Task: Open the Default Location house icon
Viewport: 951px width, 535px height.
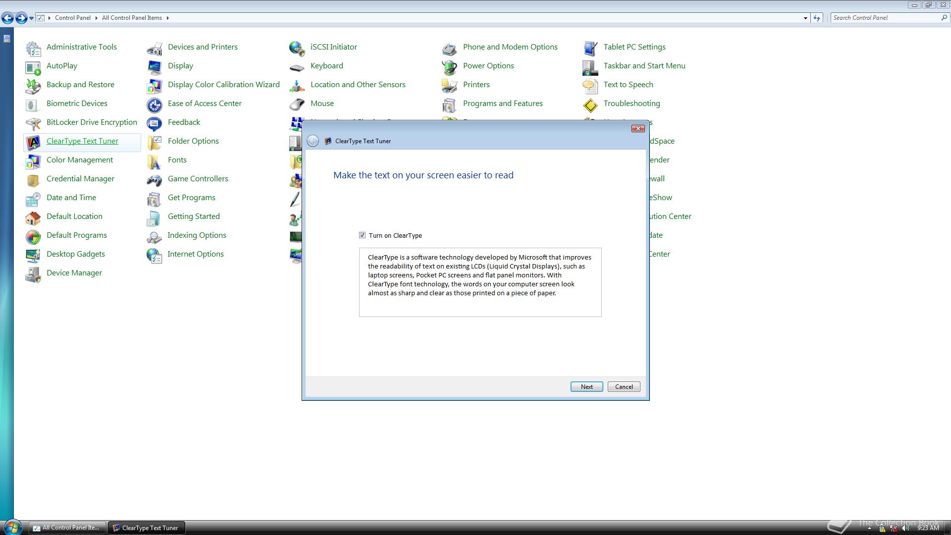Action: pos(33,218)
